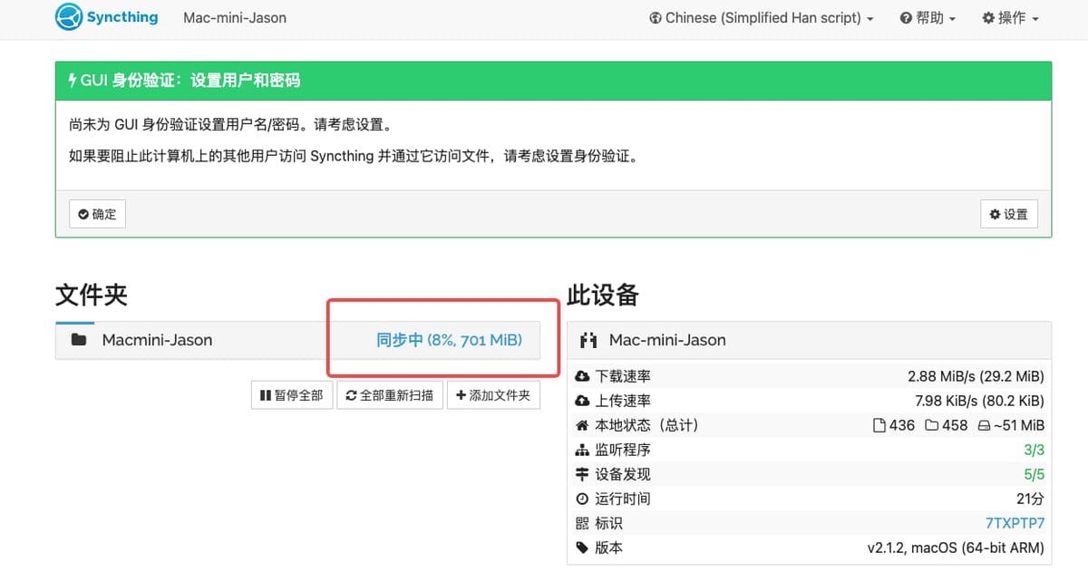
Task: Click the tag icon beside 版本
Action: pos(582,548)
